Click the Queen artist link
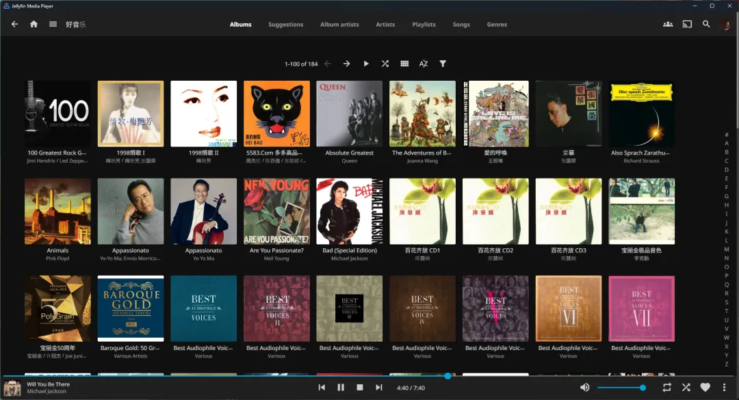The width and height of the screenshot is (739, 400). click(349, 161)
